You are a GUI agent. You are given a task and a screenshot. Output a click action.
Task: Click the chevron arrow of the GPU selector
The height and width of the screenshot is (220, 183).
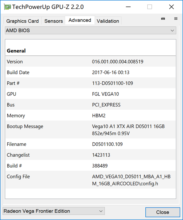coord(101,211)
